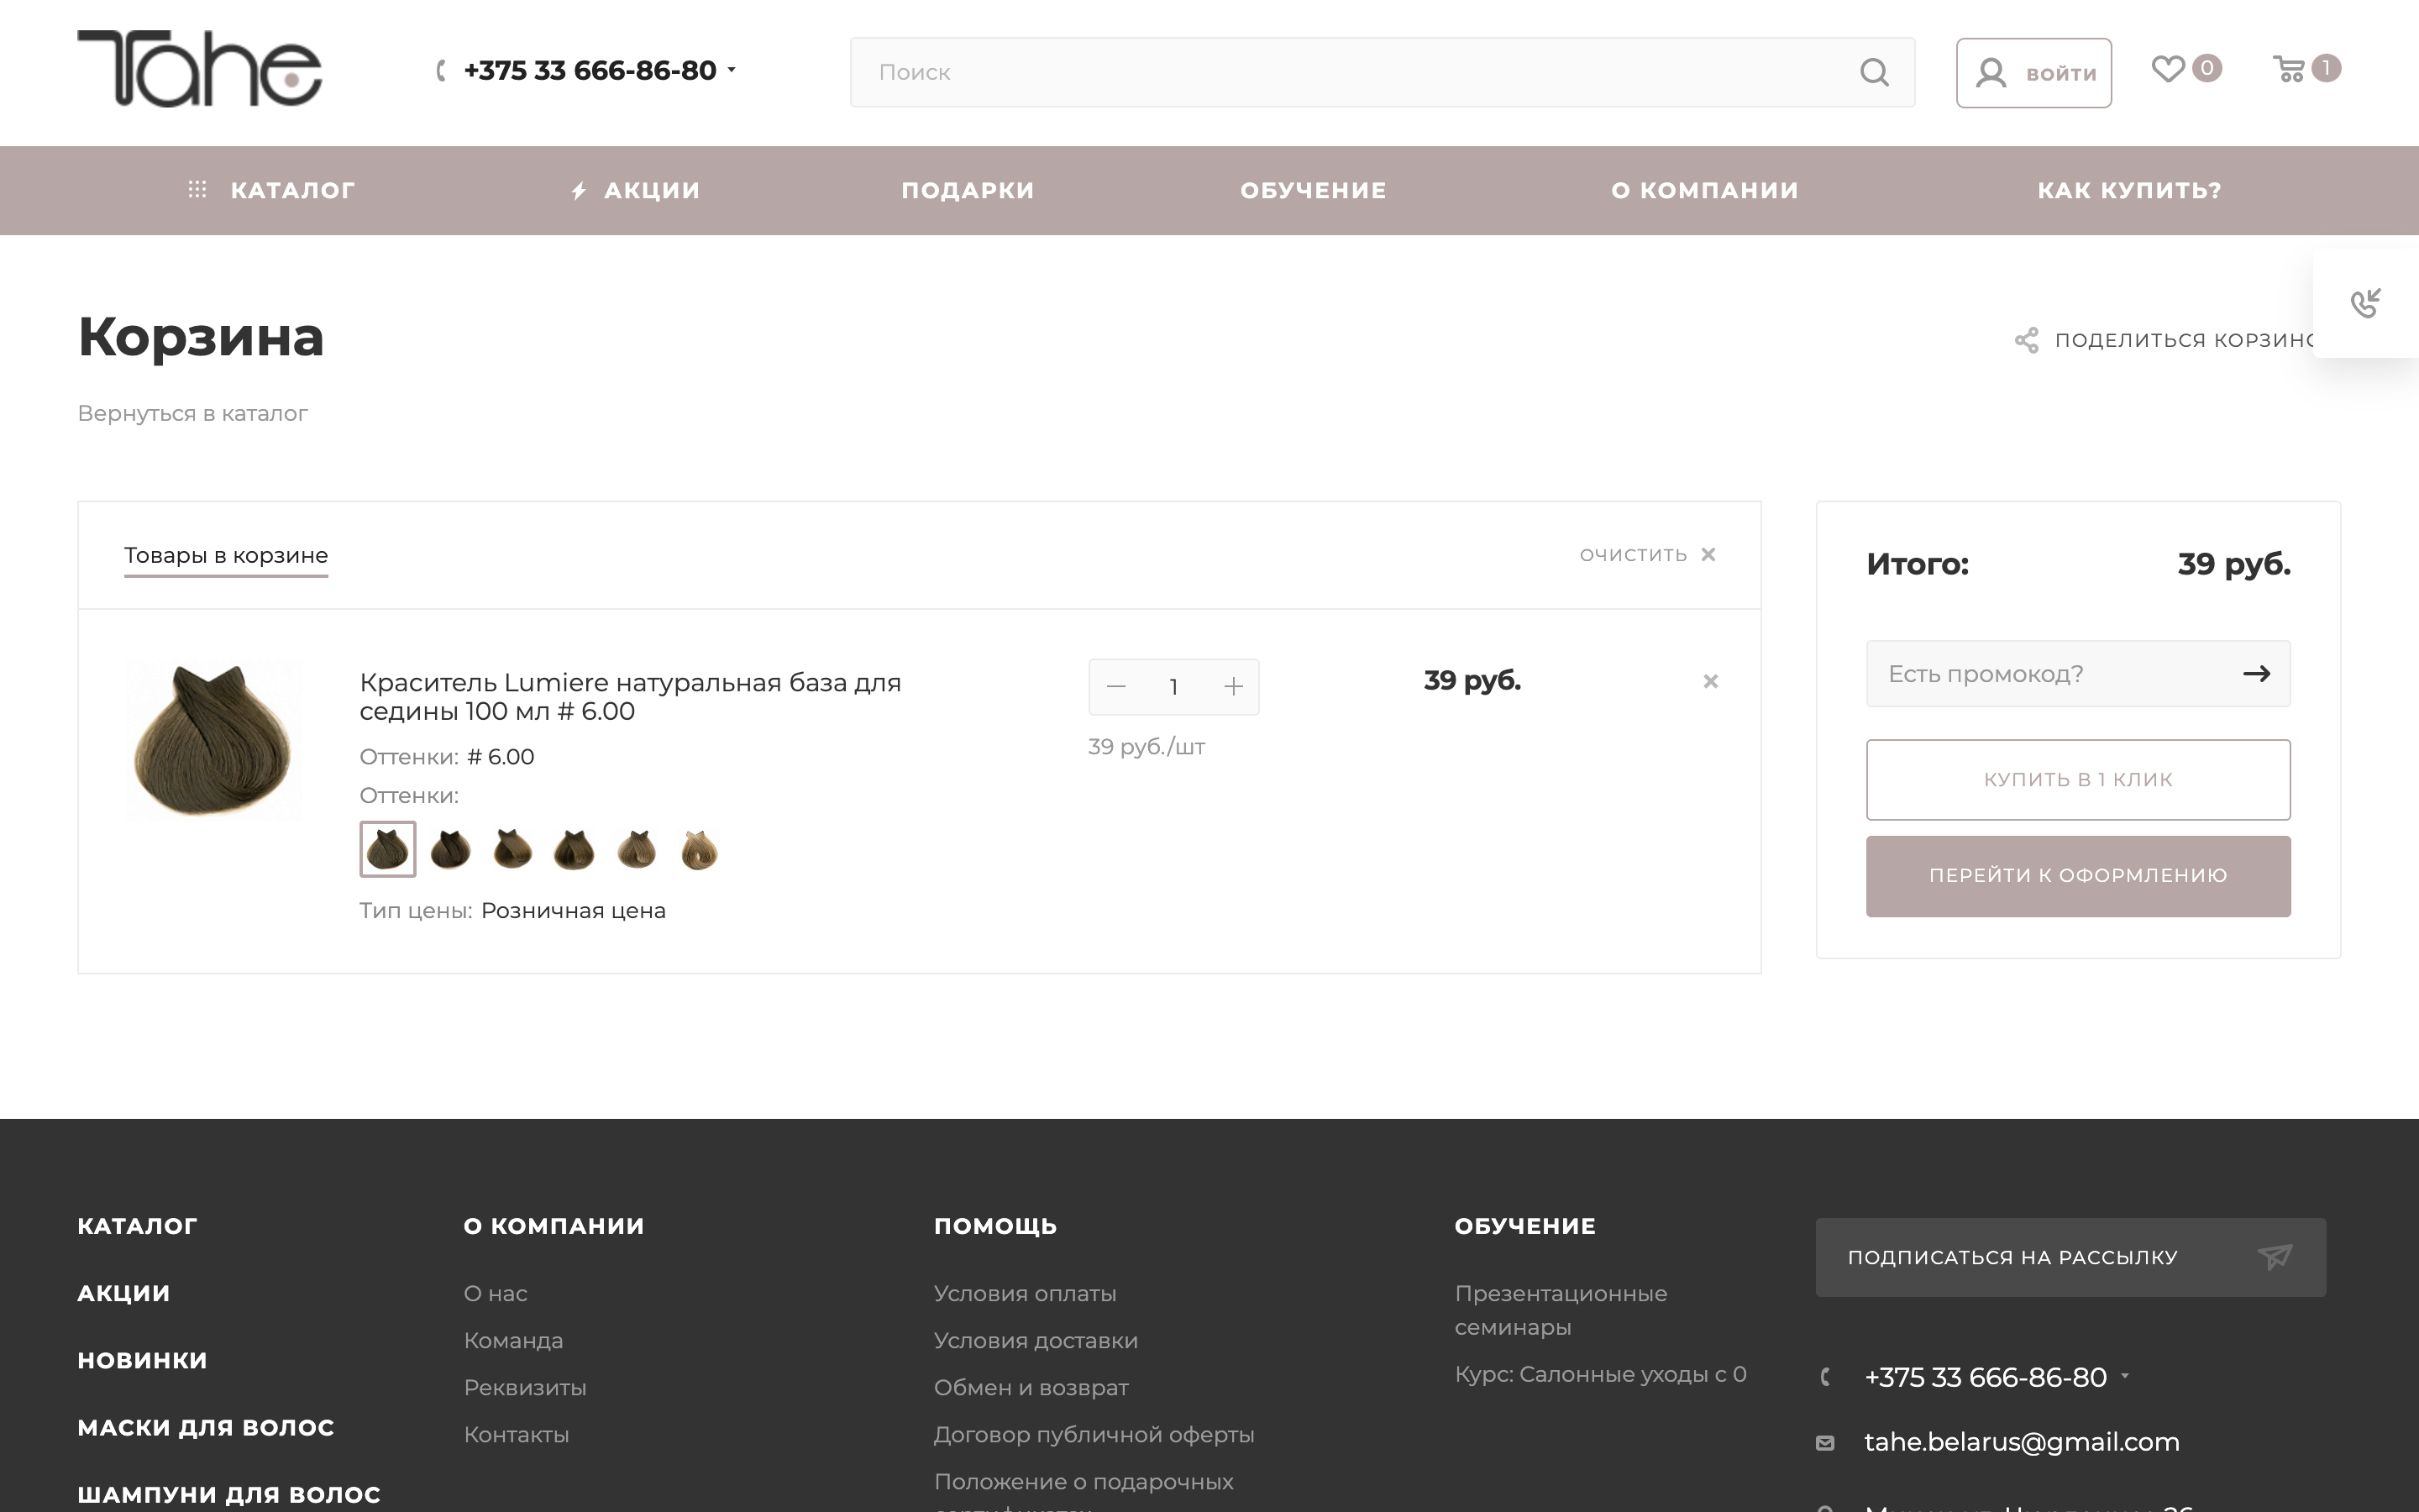The width and height of the screenshot is (2419, 1512).
Task: Expand the footer phone number dropdown arrow
Action: (x=2125, y=1377)
